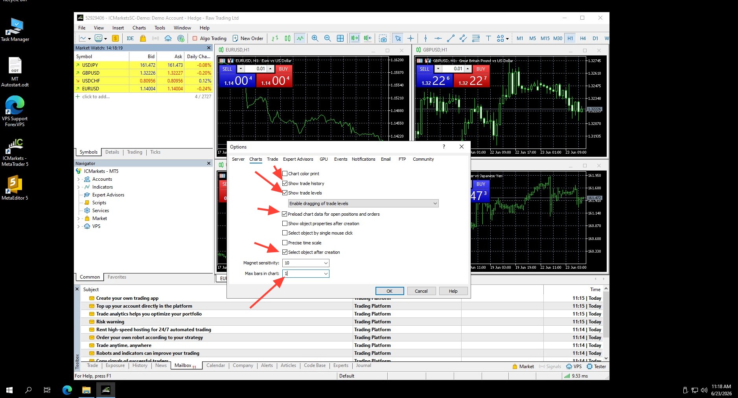Expand Indicators node in Navigator
This screenshot has height=398, width=738.
pyautogui.click(x=79, y=187)
